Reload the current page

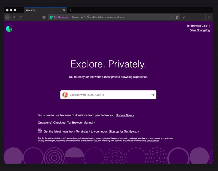pyautogui.click(x=20, y=17)
